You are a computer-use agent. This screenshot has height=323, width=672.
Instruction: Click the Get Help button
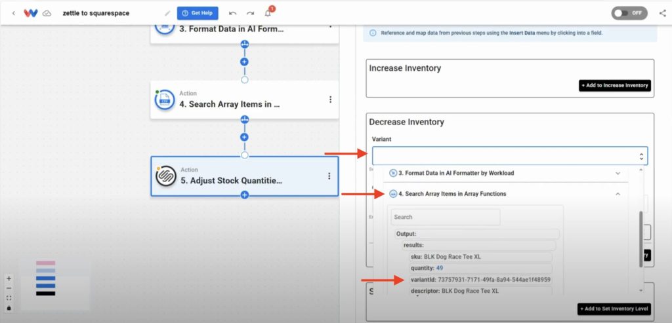(198, 13)
